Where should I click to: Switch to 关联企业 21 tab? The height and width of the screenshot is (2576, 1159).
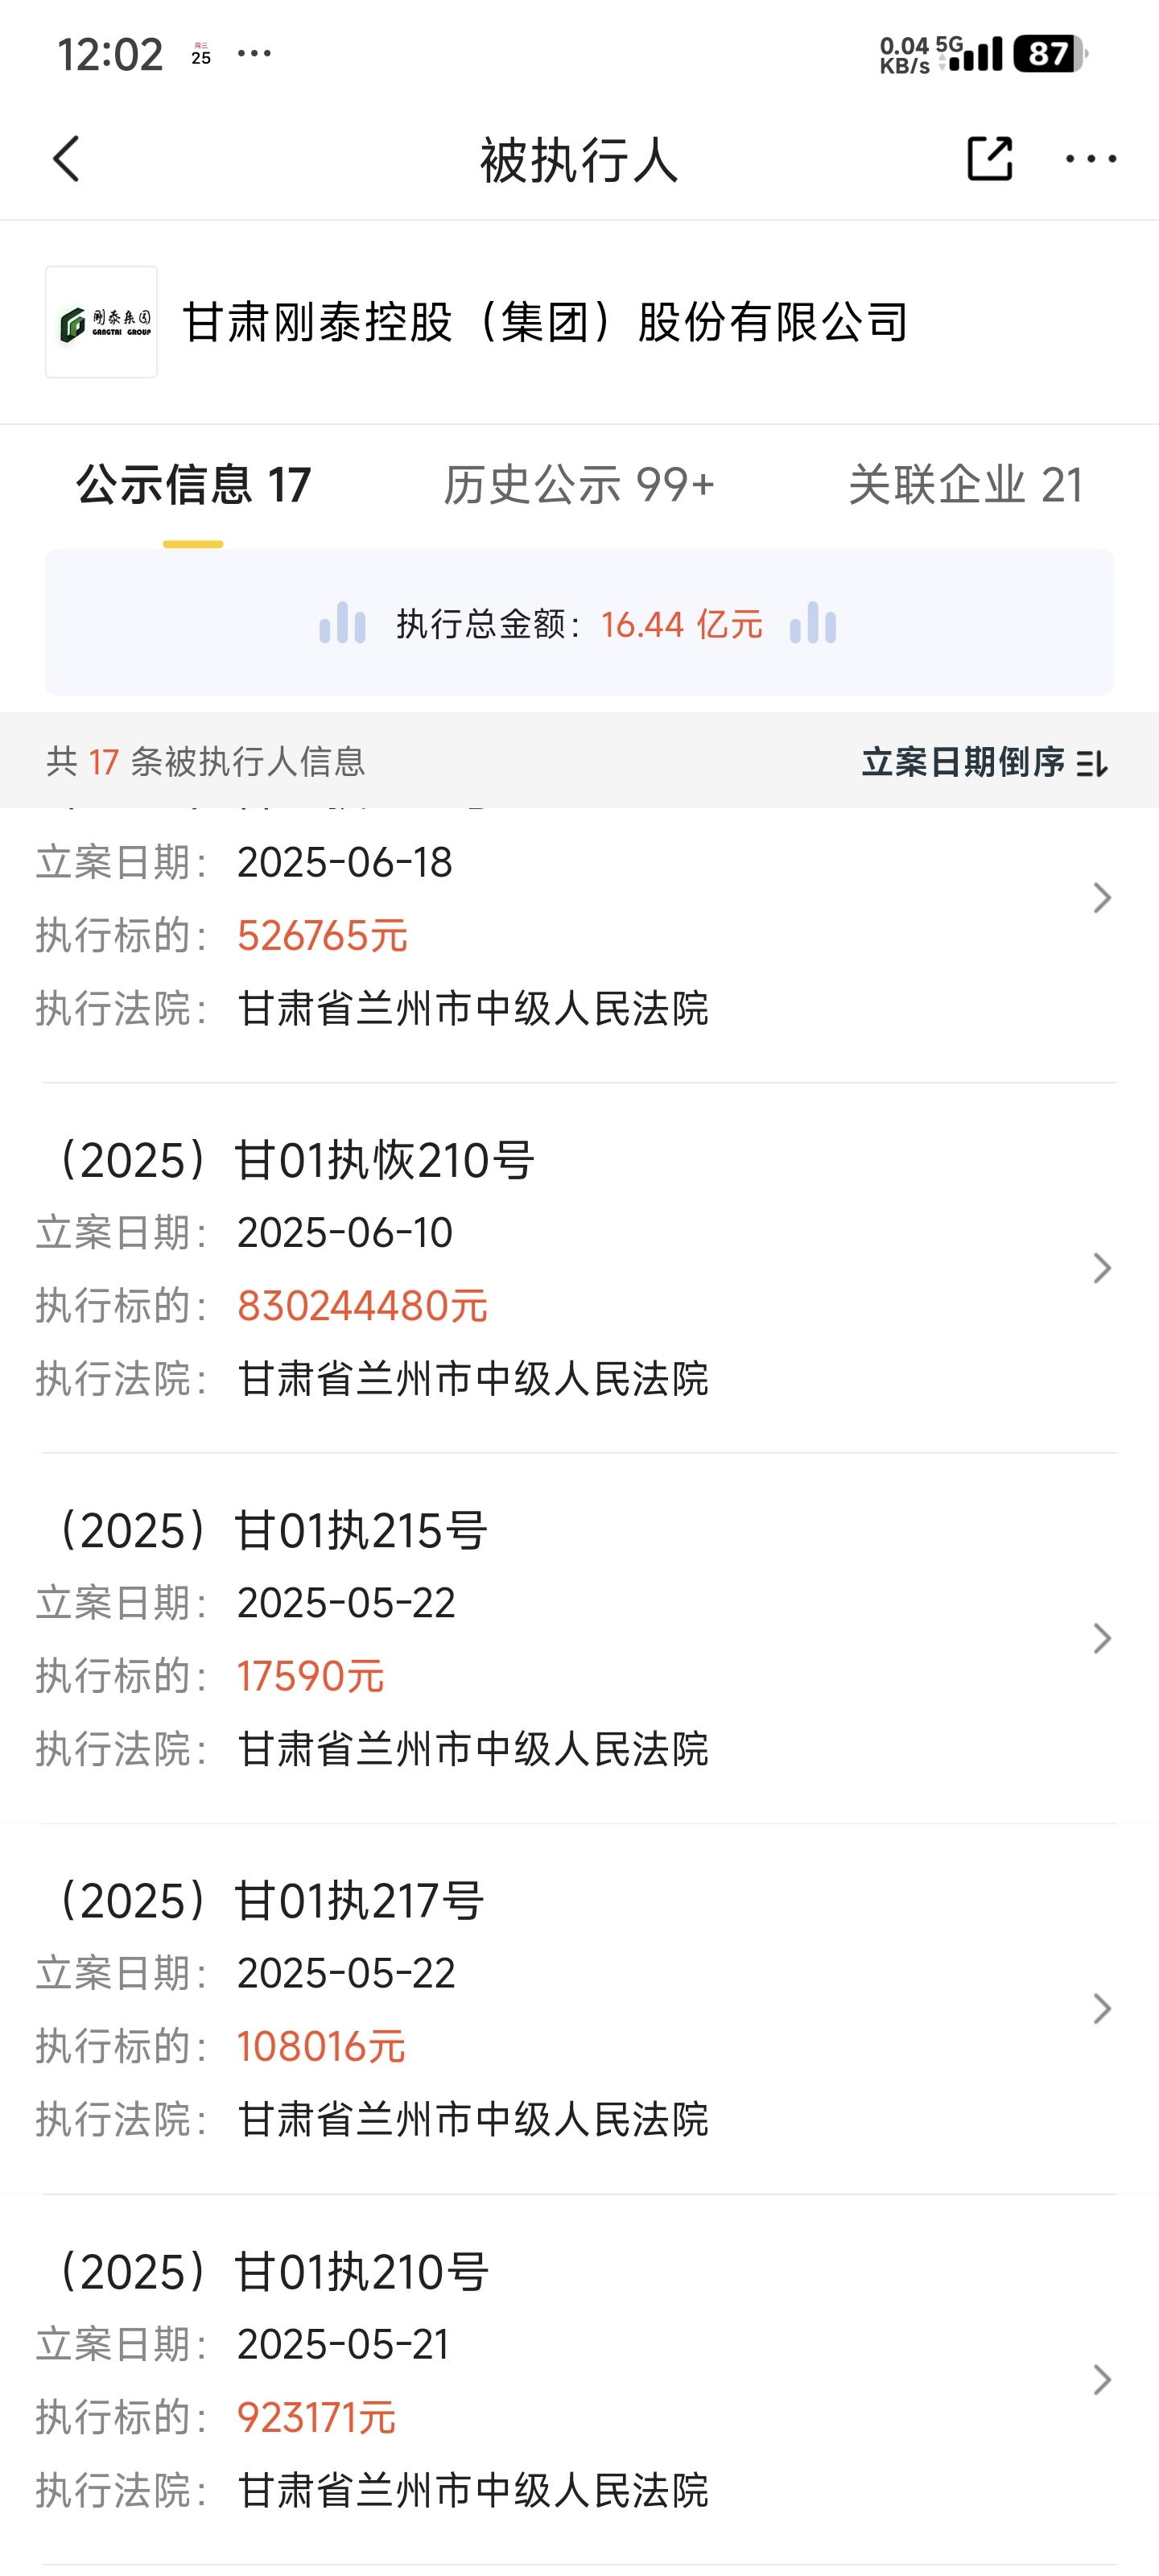[966, 485]
